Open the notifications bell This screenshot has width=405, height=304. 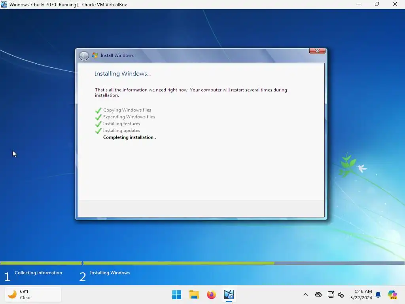click(x=378, y=294)
